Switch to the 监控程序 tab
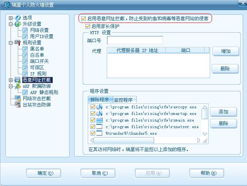 [x=124, y=100]
